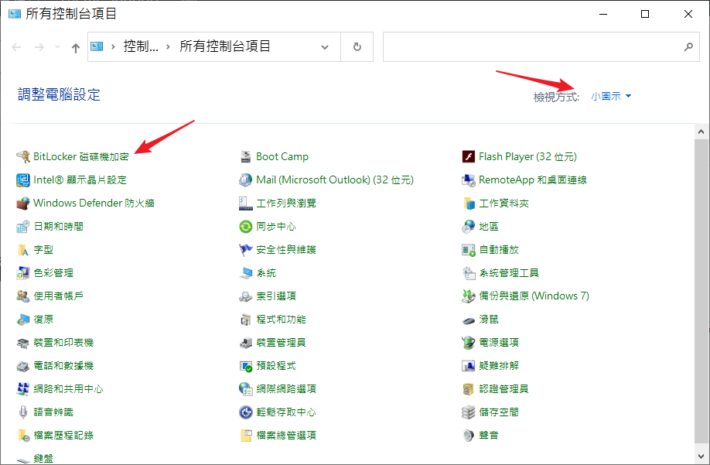Open the 復原 link
The width and height of the screenshot is (710, 465).
coord(43,320)
